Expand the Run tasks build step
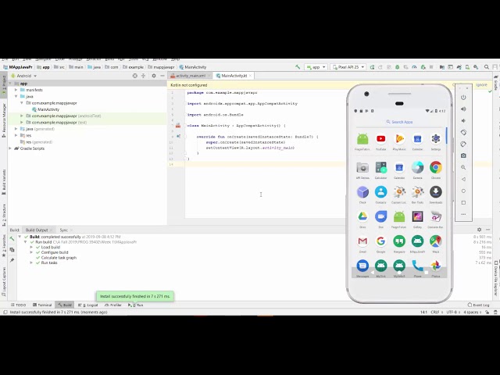500x375 pixels. (31, 262)
